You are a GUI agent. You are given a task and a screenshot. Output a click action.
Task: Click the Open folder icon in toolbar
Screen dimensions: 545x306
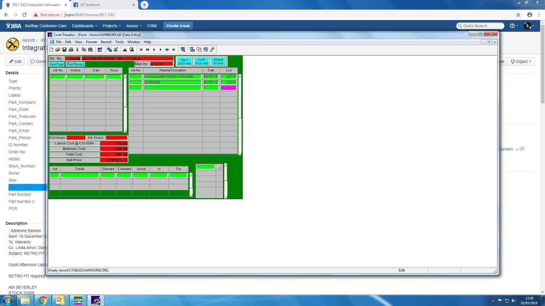pyautogui.click(x=58, y=50)
